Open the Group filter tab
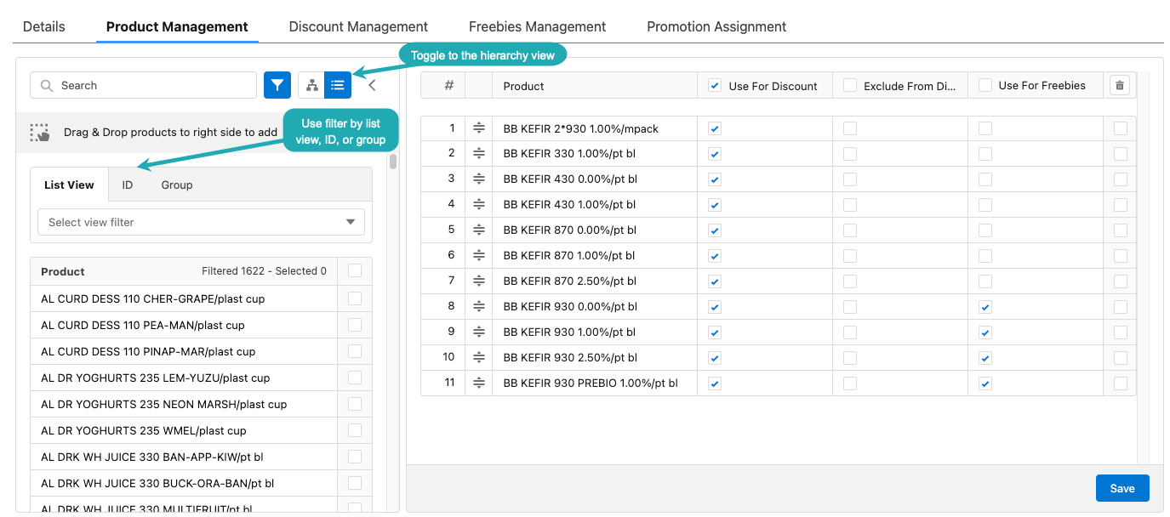The height and width of the screenshot is (517, 1170). coord(177,184)
